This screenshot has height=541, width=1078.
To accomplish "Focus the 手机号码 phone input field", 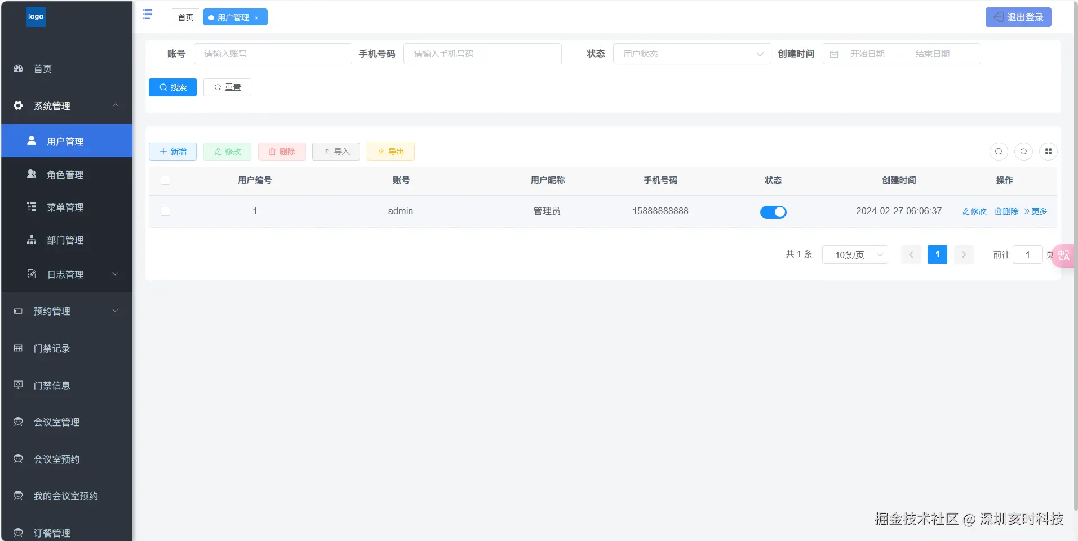I will pyautogui.click(x=482, y=54).
